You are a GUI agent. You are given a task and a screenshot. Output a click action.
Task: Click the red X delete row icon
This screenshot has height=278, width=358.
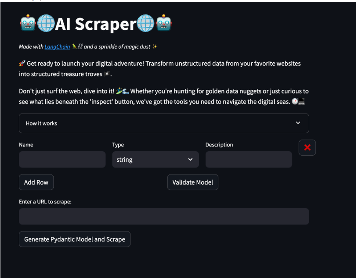307,147
